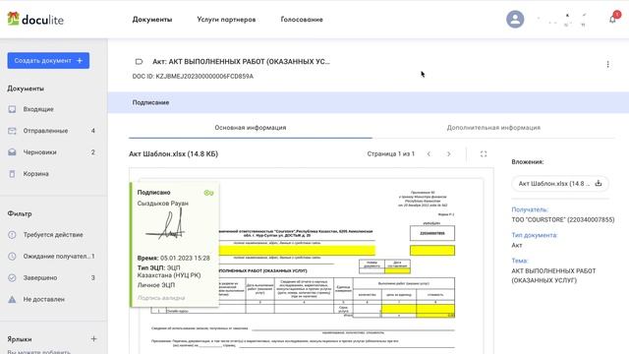The image size is (629, 354).
Task: Click the handwritten signature image
Action: 166,225
